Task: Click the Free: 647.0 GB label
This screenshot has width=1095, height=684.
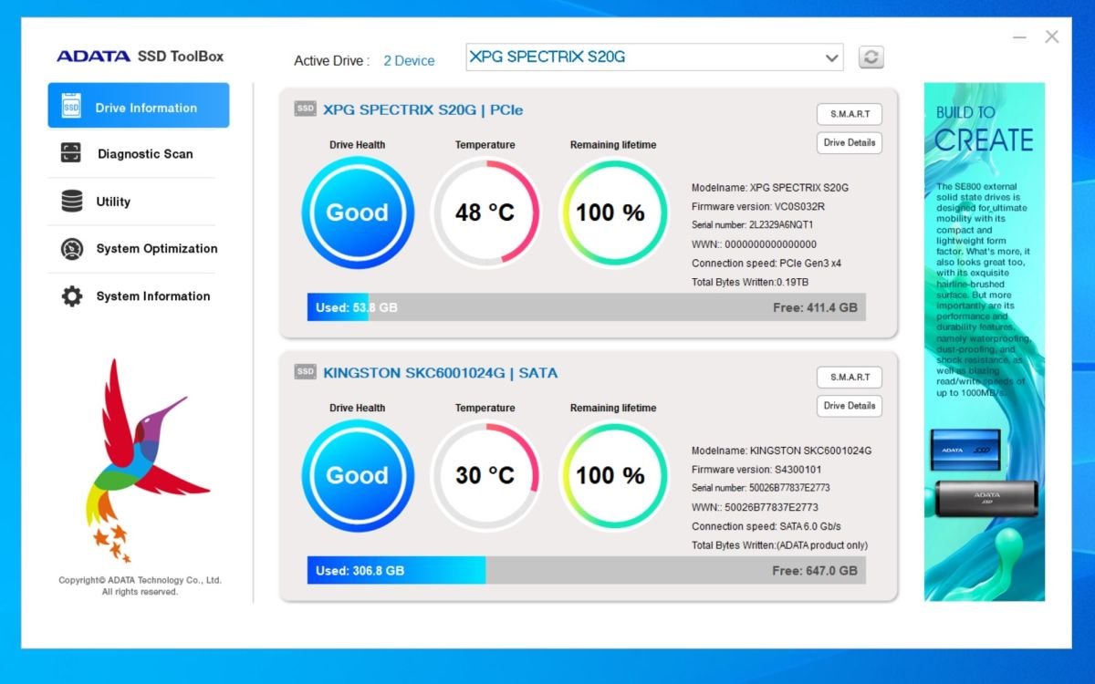Action: pos(815,571)
